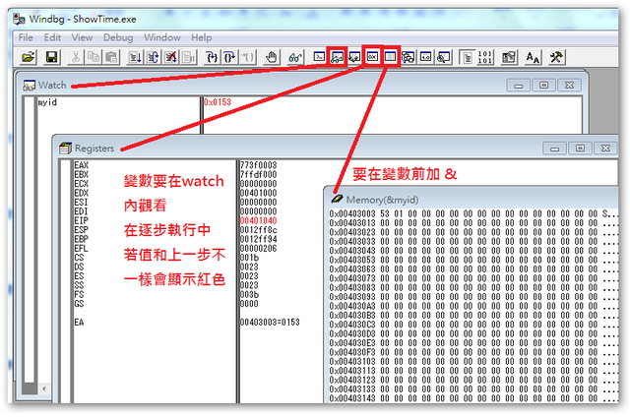Open the Command window from the toolbar
The width and height of the screenshot is (630, 417).
point(319,58)
